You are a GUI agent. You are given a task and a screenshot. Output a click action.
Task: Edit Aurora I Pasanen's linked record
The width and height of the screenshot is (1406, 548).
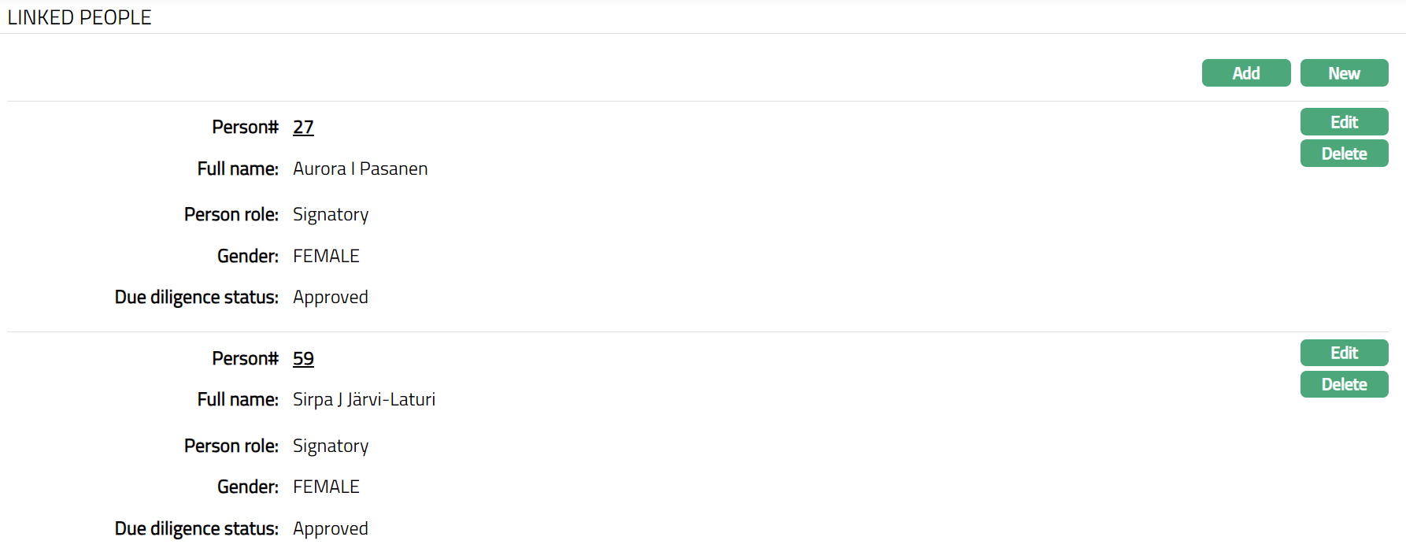tap(1344, 122)
